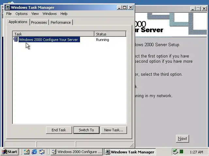Open the Windows menu
Image resolution: width=209 pixels, height=156 pixels.
point(50,14)
